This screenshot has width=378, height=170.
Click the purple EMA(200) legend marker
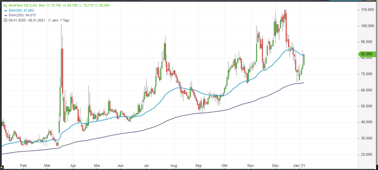point(5,15)
